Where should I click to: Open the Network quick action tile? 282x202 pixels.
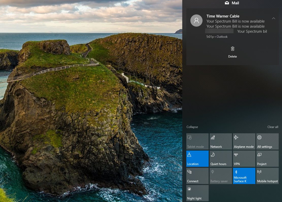pyautogui.click(x=221, y=141)
